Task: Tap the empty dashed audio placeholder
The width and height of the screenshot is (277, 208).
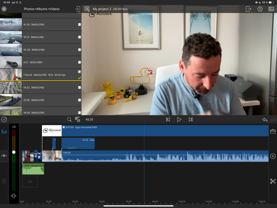Action: pos(30,181)
